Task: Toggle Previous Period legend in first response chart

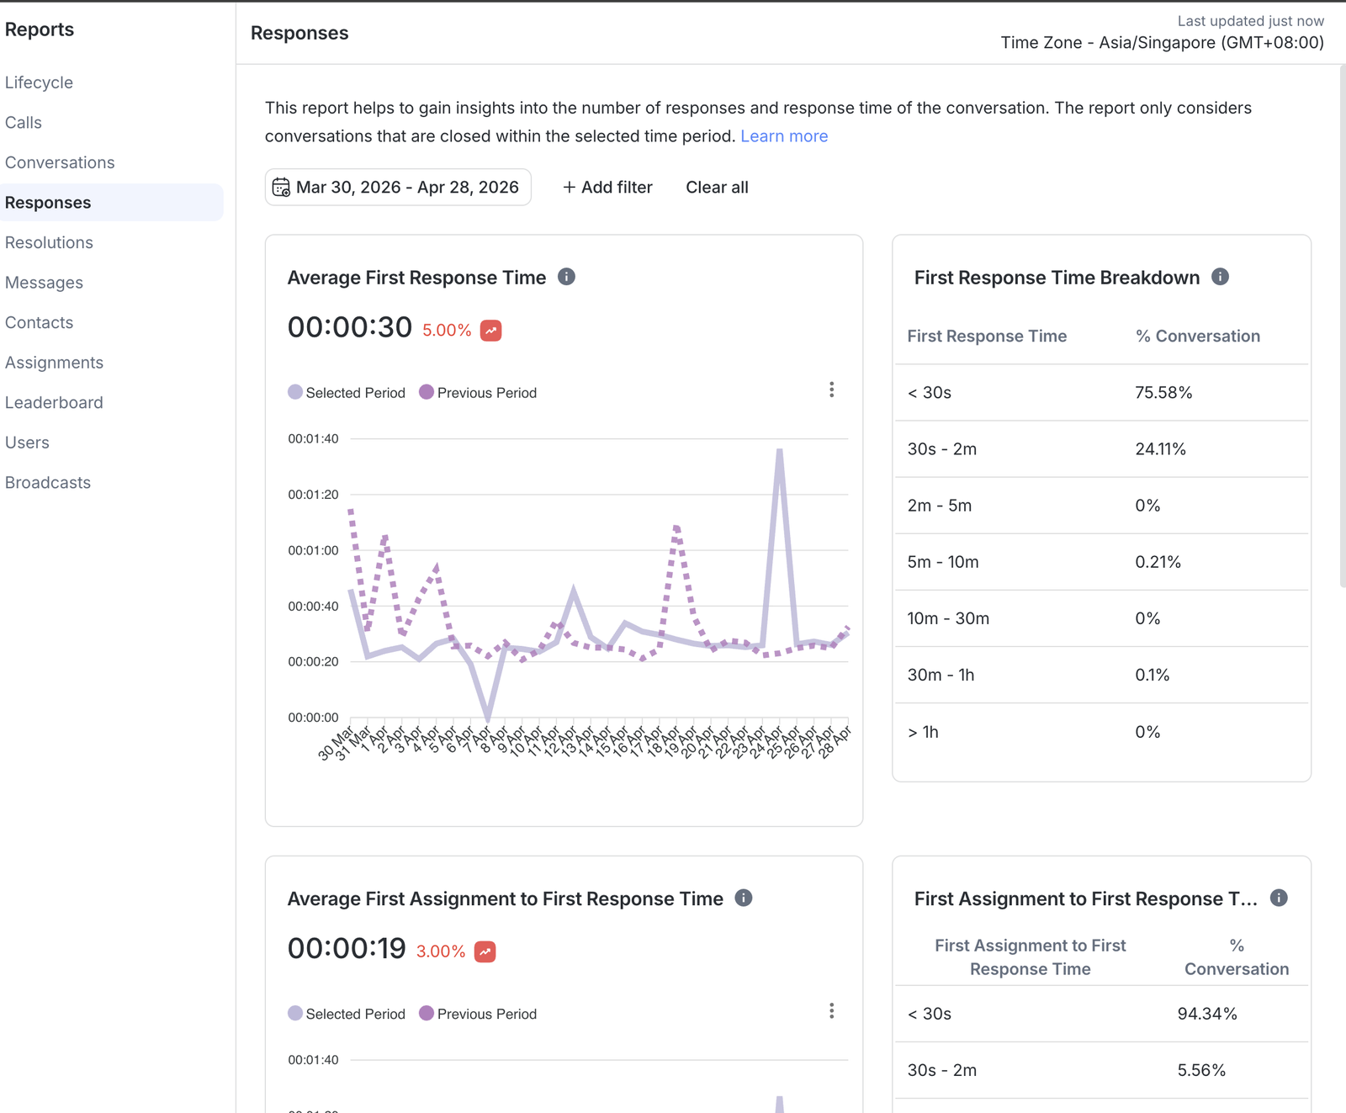Action: [478, 393]
